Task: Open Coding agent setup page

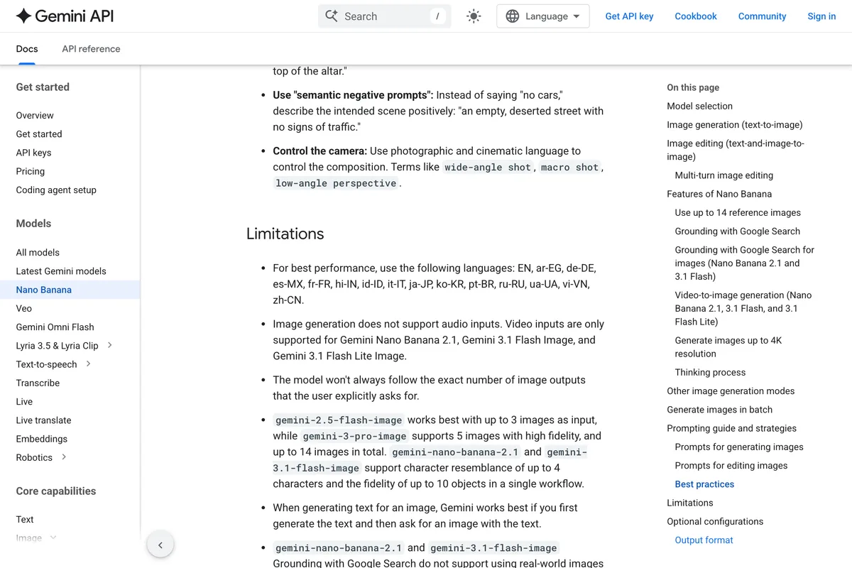Action: pyautogui.click(x=56, y=190)
